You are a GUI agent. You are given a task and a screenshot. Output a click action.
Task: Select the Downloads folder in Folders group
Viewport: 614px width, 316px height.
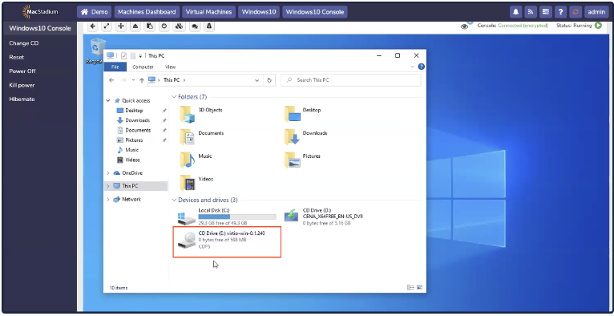tap(306, 137)
